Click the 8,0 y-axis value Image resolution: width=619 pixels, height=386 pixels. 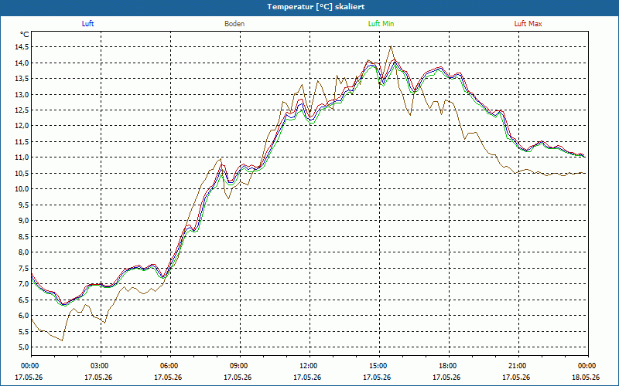click(x=23, y=252)
